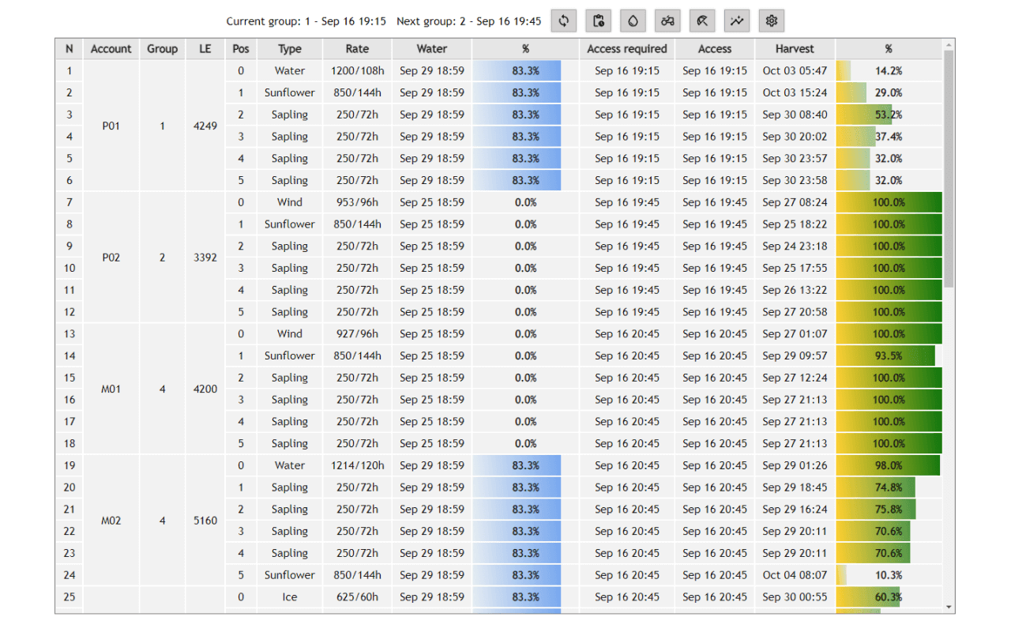This screenshot has height=617, width=1011.
Task: Select account M02 cell
Action: click(111, 521)
